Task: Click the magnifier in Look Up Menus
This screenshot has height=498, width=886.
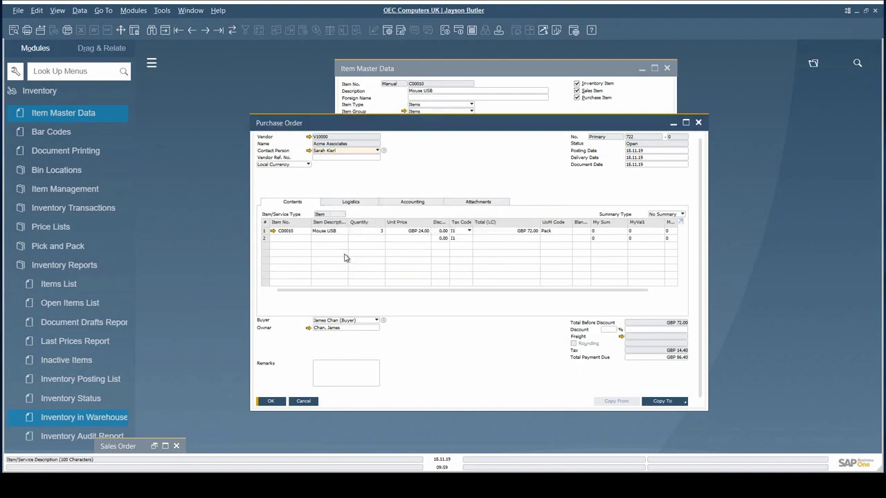Action: point(124,71)
